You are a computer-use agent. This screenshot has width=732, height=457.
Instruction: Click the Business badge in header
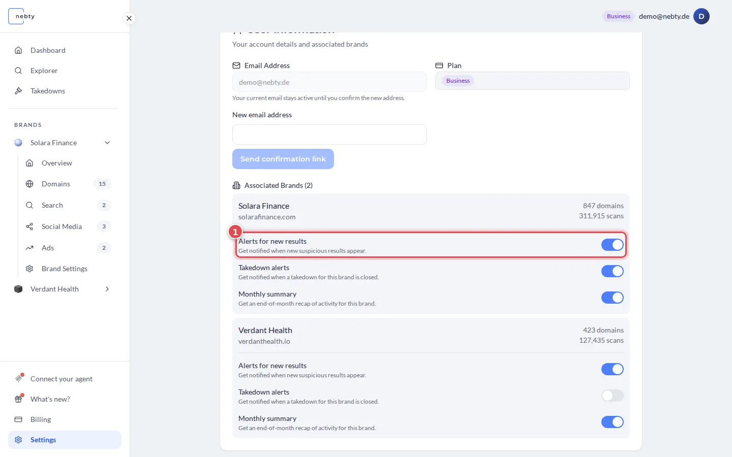pyautogui.click(x=618, y=16)
